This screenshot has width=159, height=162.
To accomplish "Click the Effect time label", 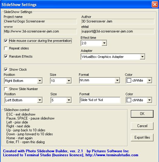I will tap(88, 38).
